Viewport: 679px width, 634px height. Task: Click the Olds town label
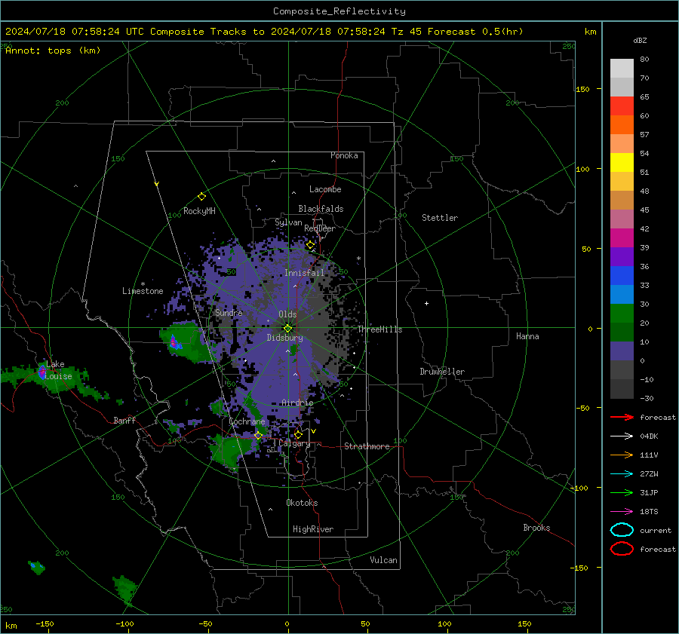[x=287, y=314]
